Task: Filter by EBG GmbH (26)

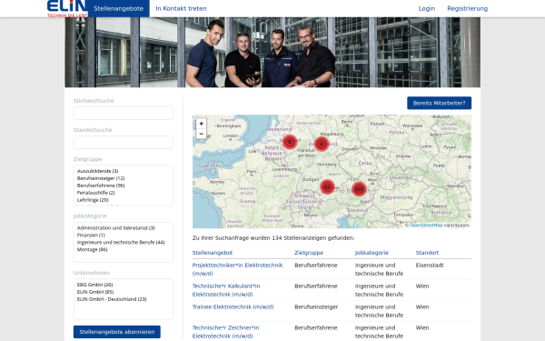Action: tap(94, 285)
